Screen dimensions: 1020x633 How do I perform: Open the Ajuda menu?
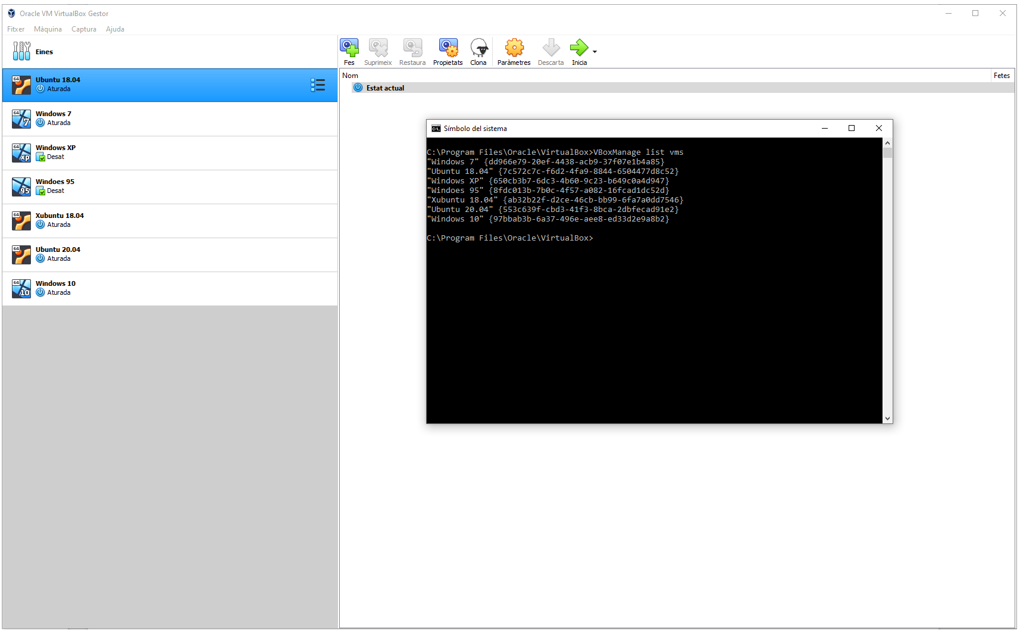(115, 29)
